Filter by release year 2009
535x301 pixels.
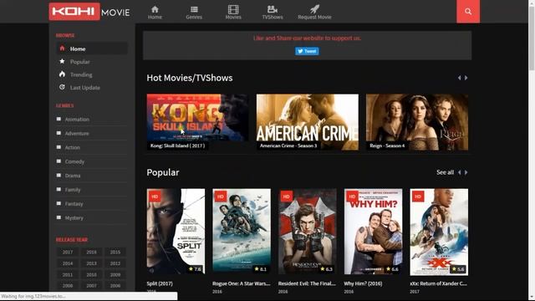(115, 274)
